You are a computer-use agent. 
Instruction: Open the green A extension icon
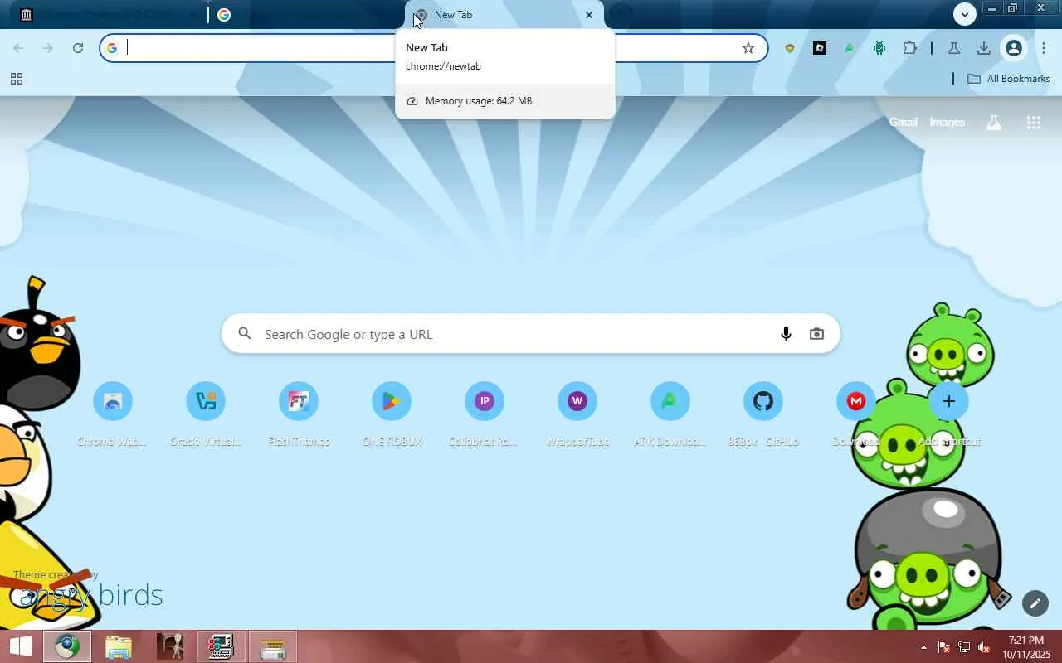[850, 48]
